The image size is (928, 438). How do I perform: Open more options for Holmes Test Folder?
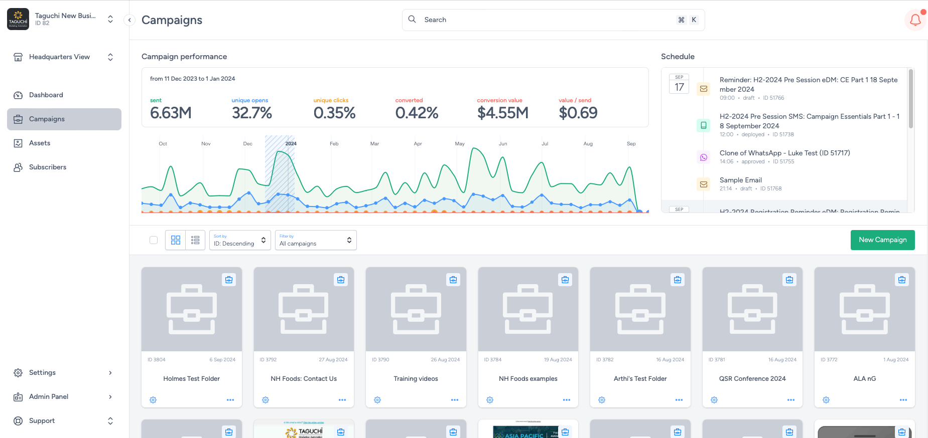click(230, 400)
